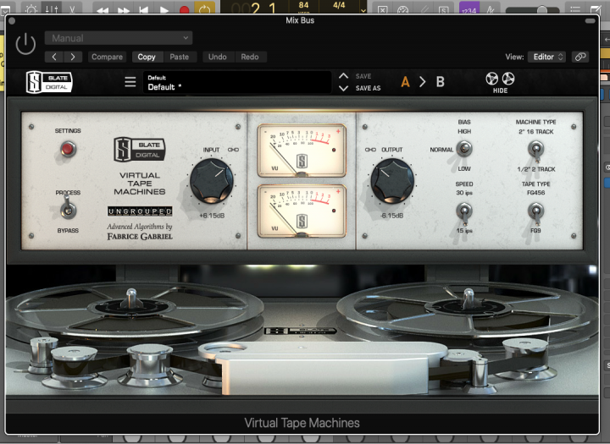Open the hamburger preset menu
Viewport: 610px width, 444px height.
coord(130,81)
